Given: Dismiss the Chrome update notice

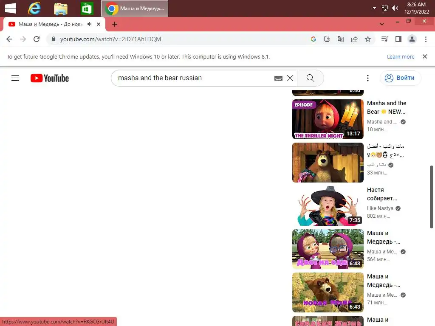Looking at the screenshot, I should (424, 56).
